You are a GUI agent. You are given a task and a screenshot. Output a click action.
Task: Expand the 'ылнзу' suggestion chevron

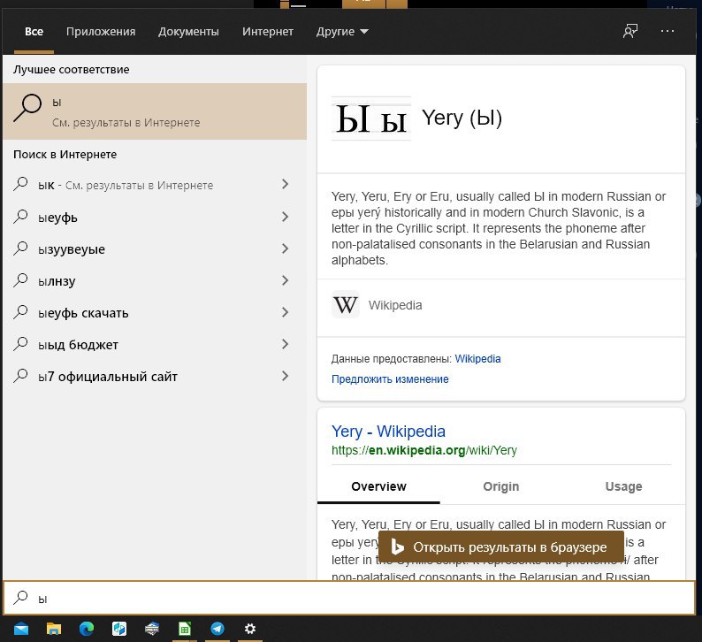coord(286,280)
